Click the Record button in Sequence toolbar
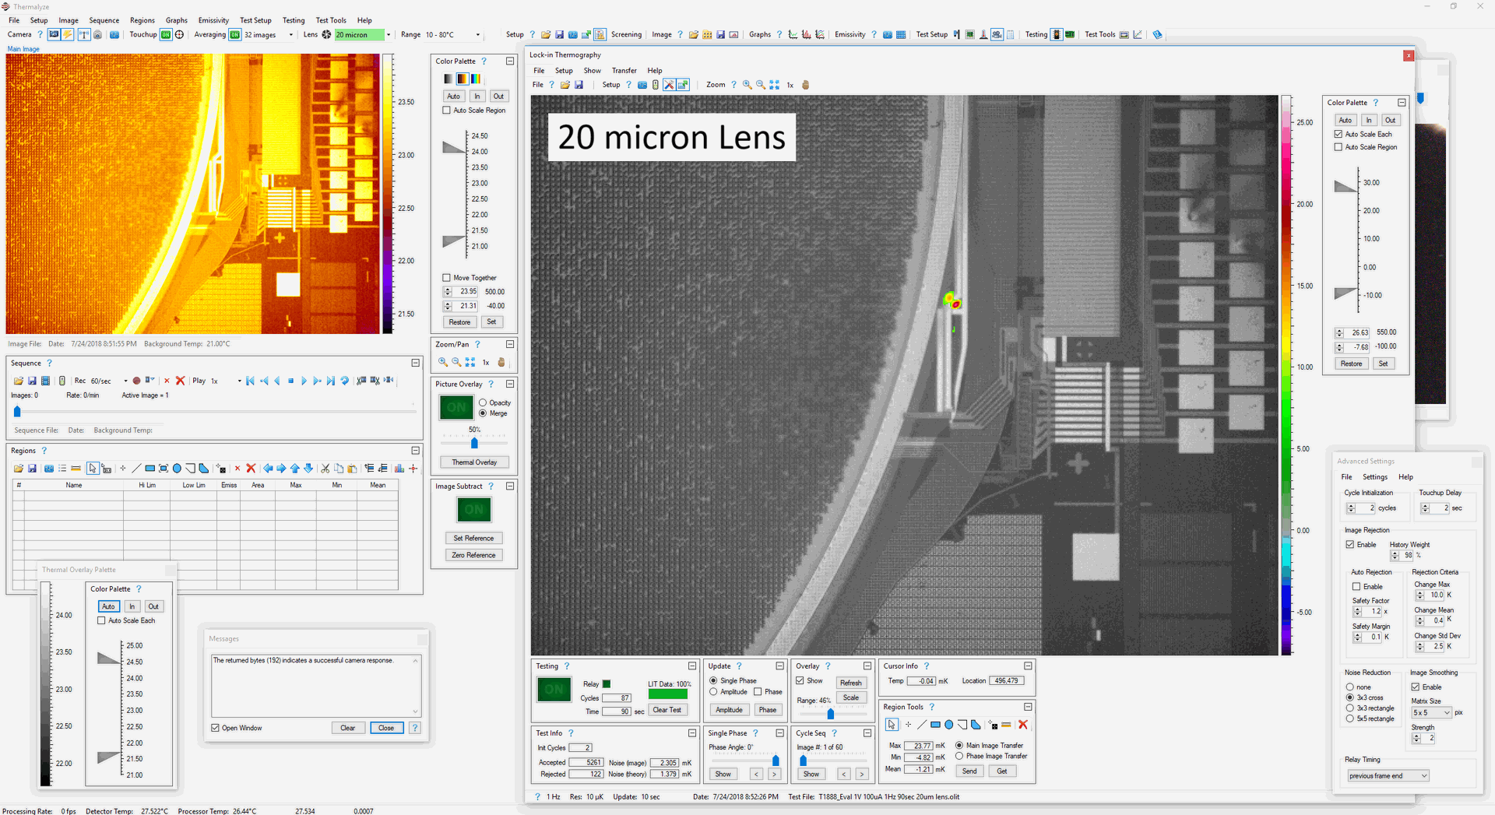The height and width of the screenshot is (815, 1495). [136, 381]
